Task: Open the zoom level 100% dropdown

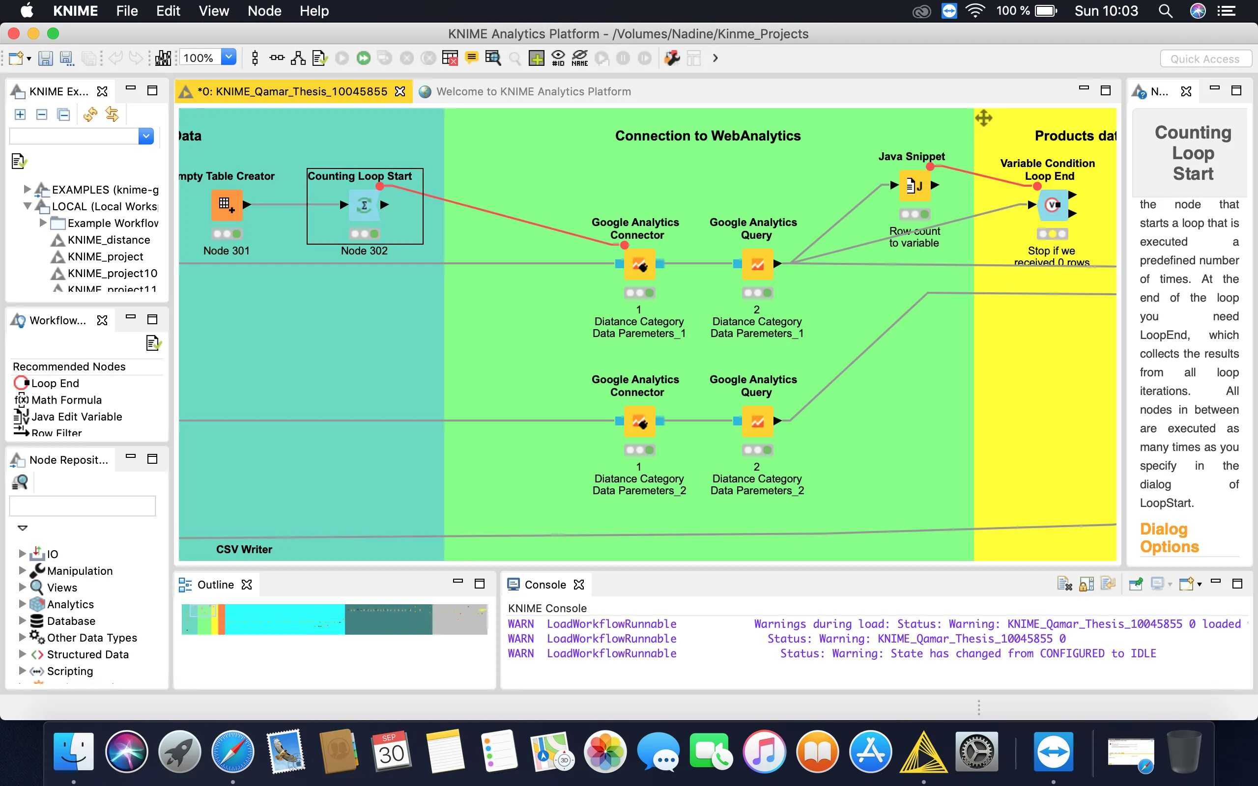Action: [x=229, y=57]
